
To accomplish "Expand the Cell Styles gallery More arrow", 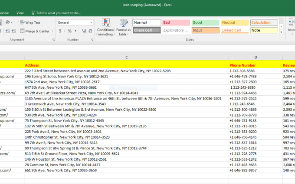I will [x=281, y=32].
